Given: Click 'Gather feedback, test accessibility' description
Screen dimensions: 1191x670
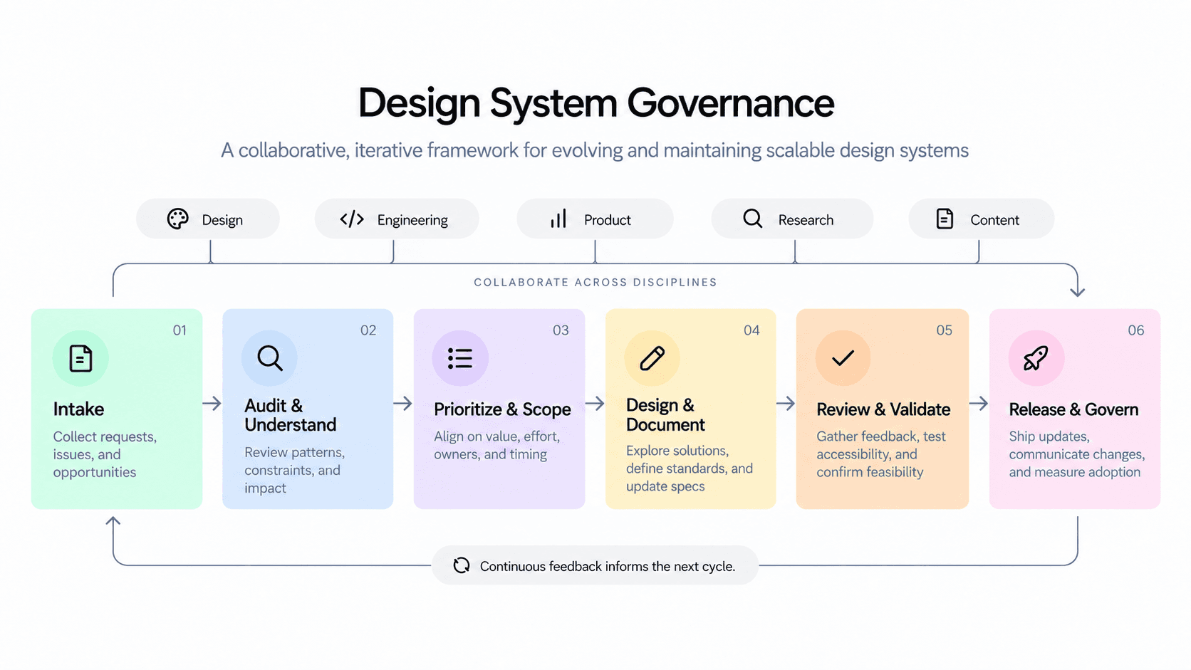Looking at the screenshot, I should click(881, 454).
